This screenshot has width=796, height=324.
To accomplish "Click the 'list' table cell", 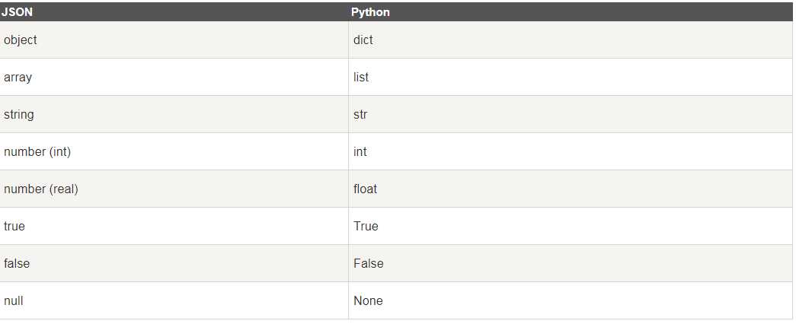I will pyautogui.click(x=361, y=77).
